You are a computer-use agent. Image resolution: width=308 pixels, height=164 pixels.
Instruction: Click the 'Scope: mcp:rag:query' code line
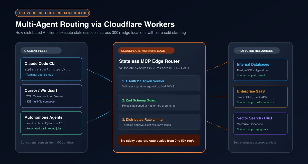click(253, 129)
